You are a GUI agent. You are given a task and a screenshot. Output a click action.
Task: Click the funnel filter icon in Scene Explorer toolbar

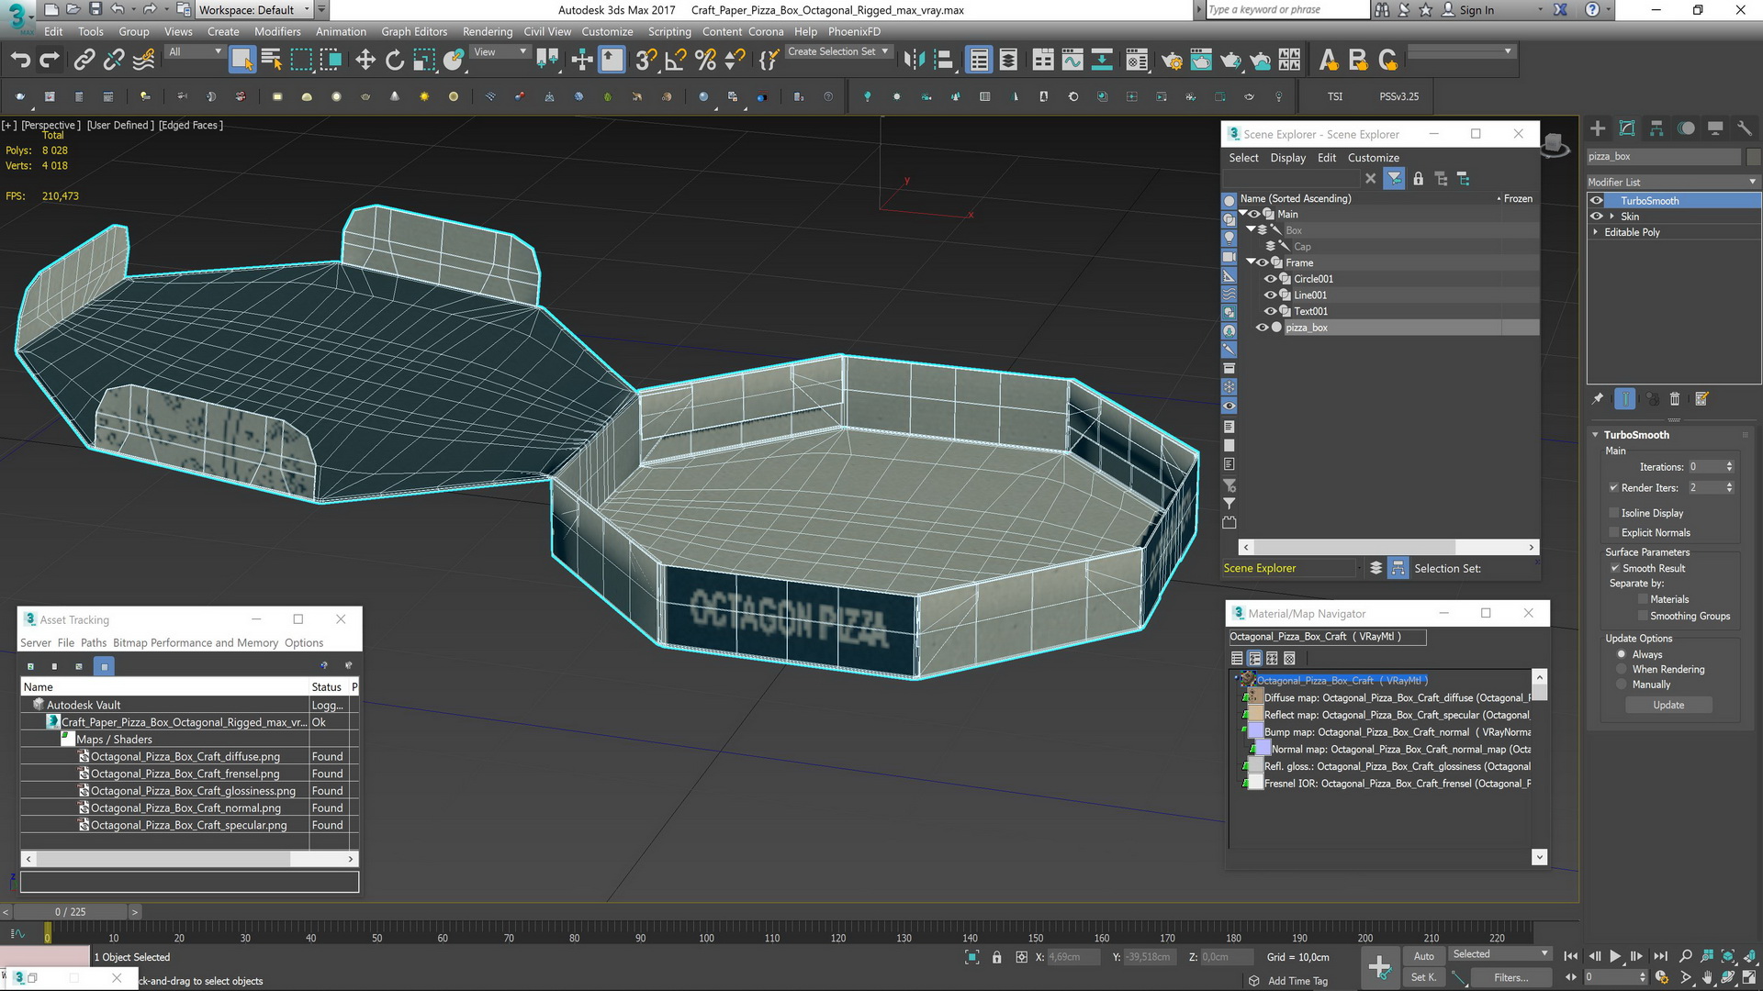[x=1394, y=179]
